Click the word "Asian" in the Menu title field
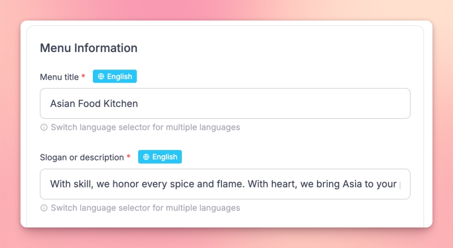The image size is (453, 248). 62,104
